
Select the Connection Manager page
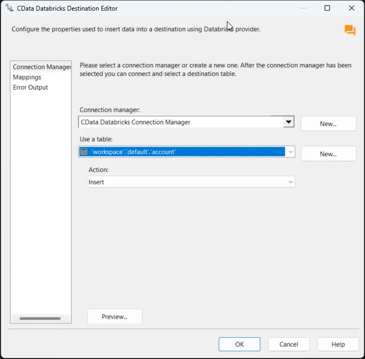click(x=41, y=67)
